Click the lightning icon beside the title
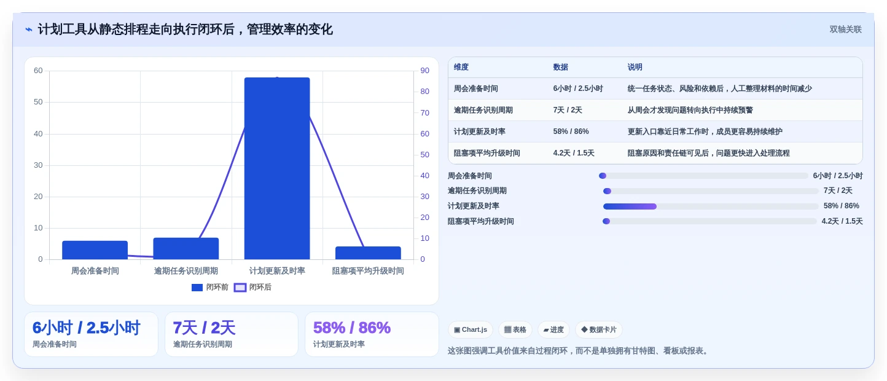887x381 pixels. [29, 29]
